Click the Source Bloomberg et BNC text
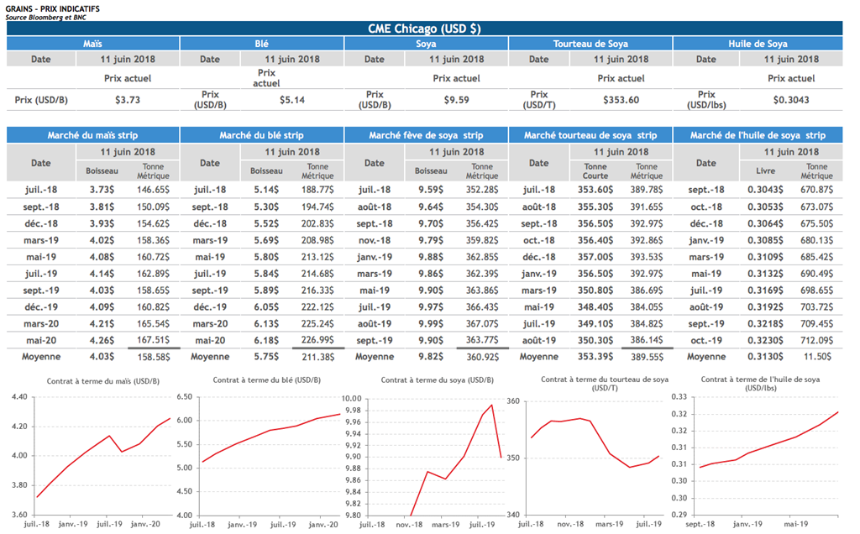The height and width of the screenshot is (534, 860). click(46, 16)
